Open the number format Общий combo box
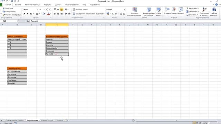 [x=116, y=9]
